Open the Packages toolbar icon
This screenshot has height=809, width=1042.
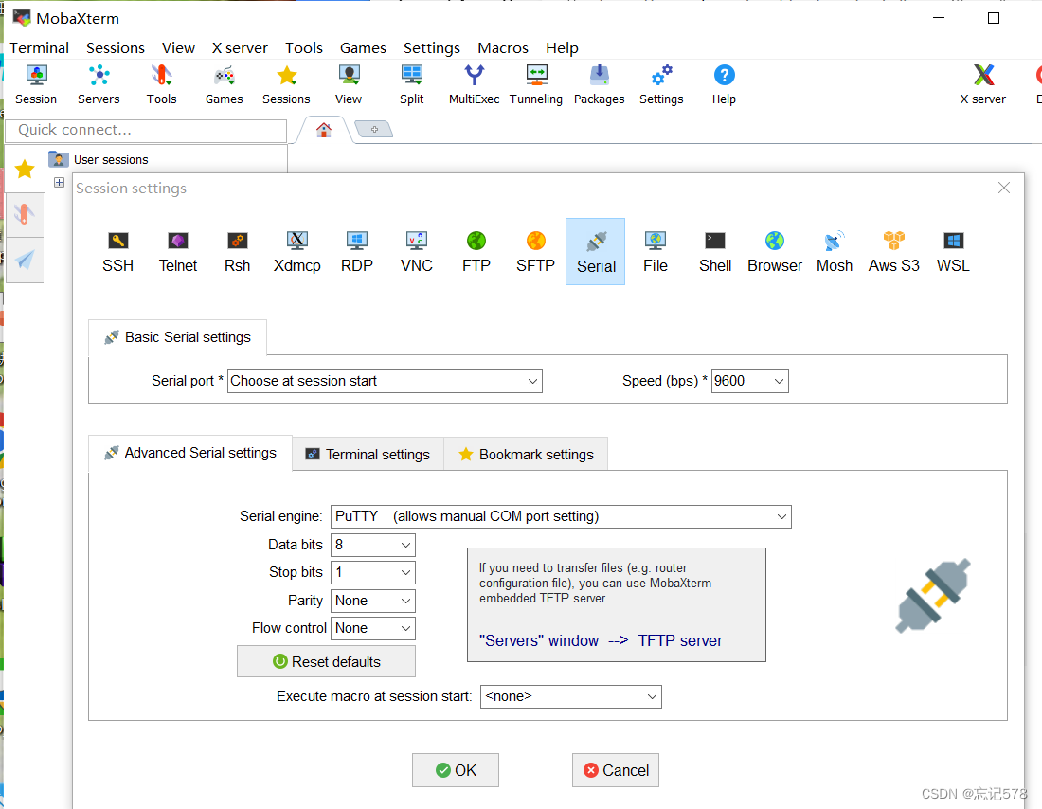click(x=599, y=84)
